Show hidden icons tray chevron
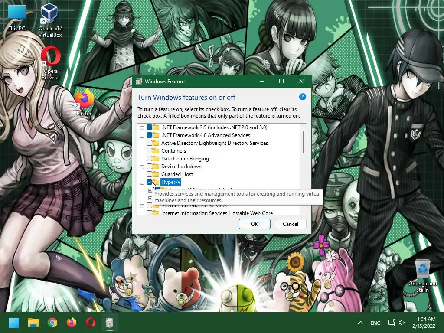Viewport: 444px width, 333px height. coord(360,323)
